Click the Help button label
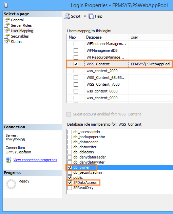 pos(99,16)
